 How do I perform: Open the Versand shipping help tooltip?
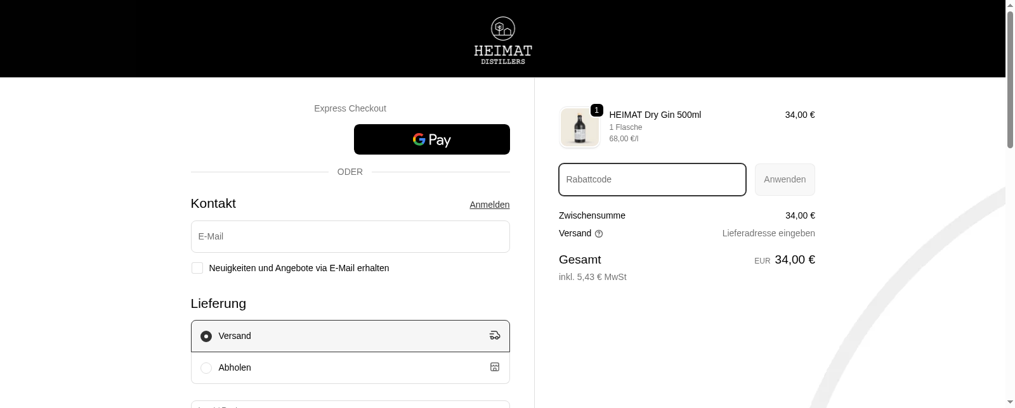coord(599,233)
